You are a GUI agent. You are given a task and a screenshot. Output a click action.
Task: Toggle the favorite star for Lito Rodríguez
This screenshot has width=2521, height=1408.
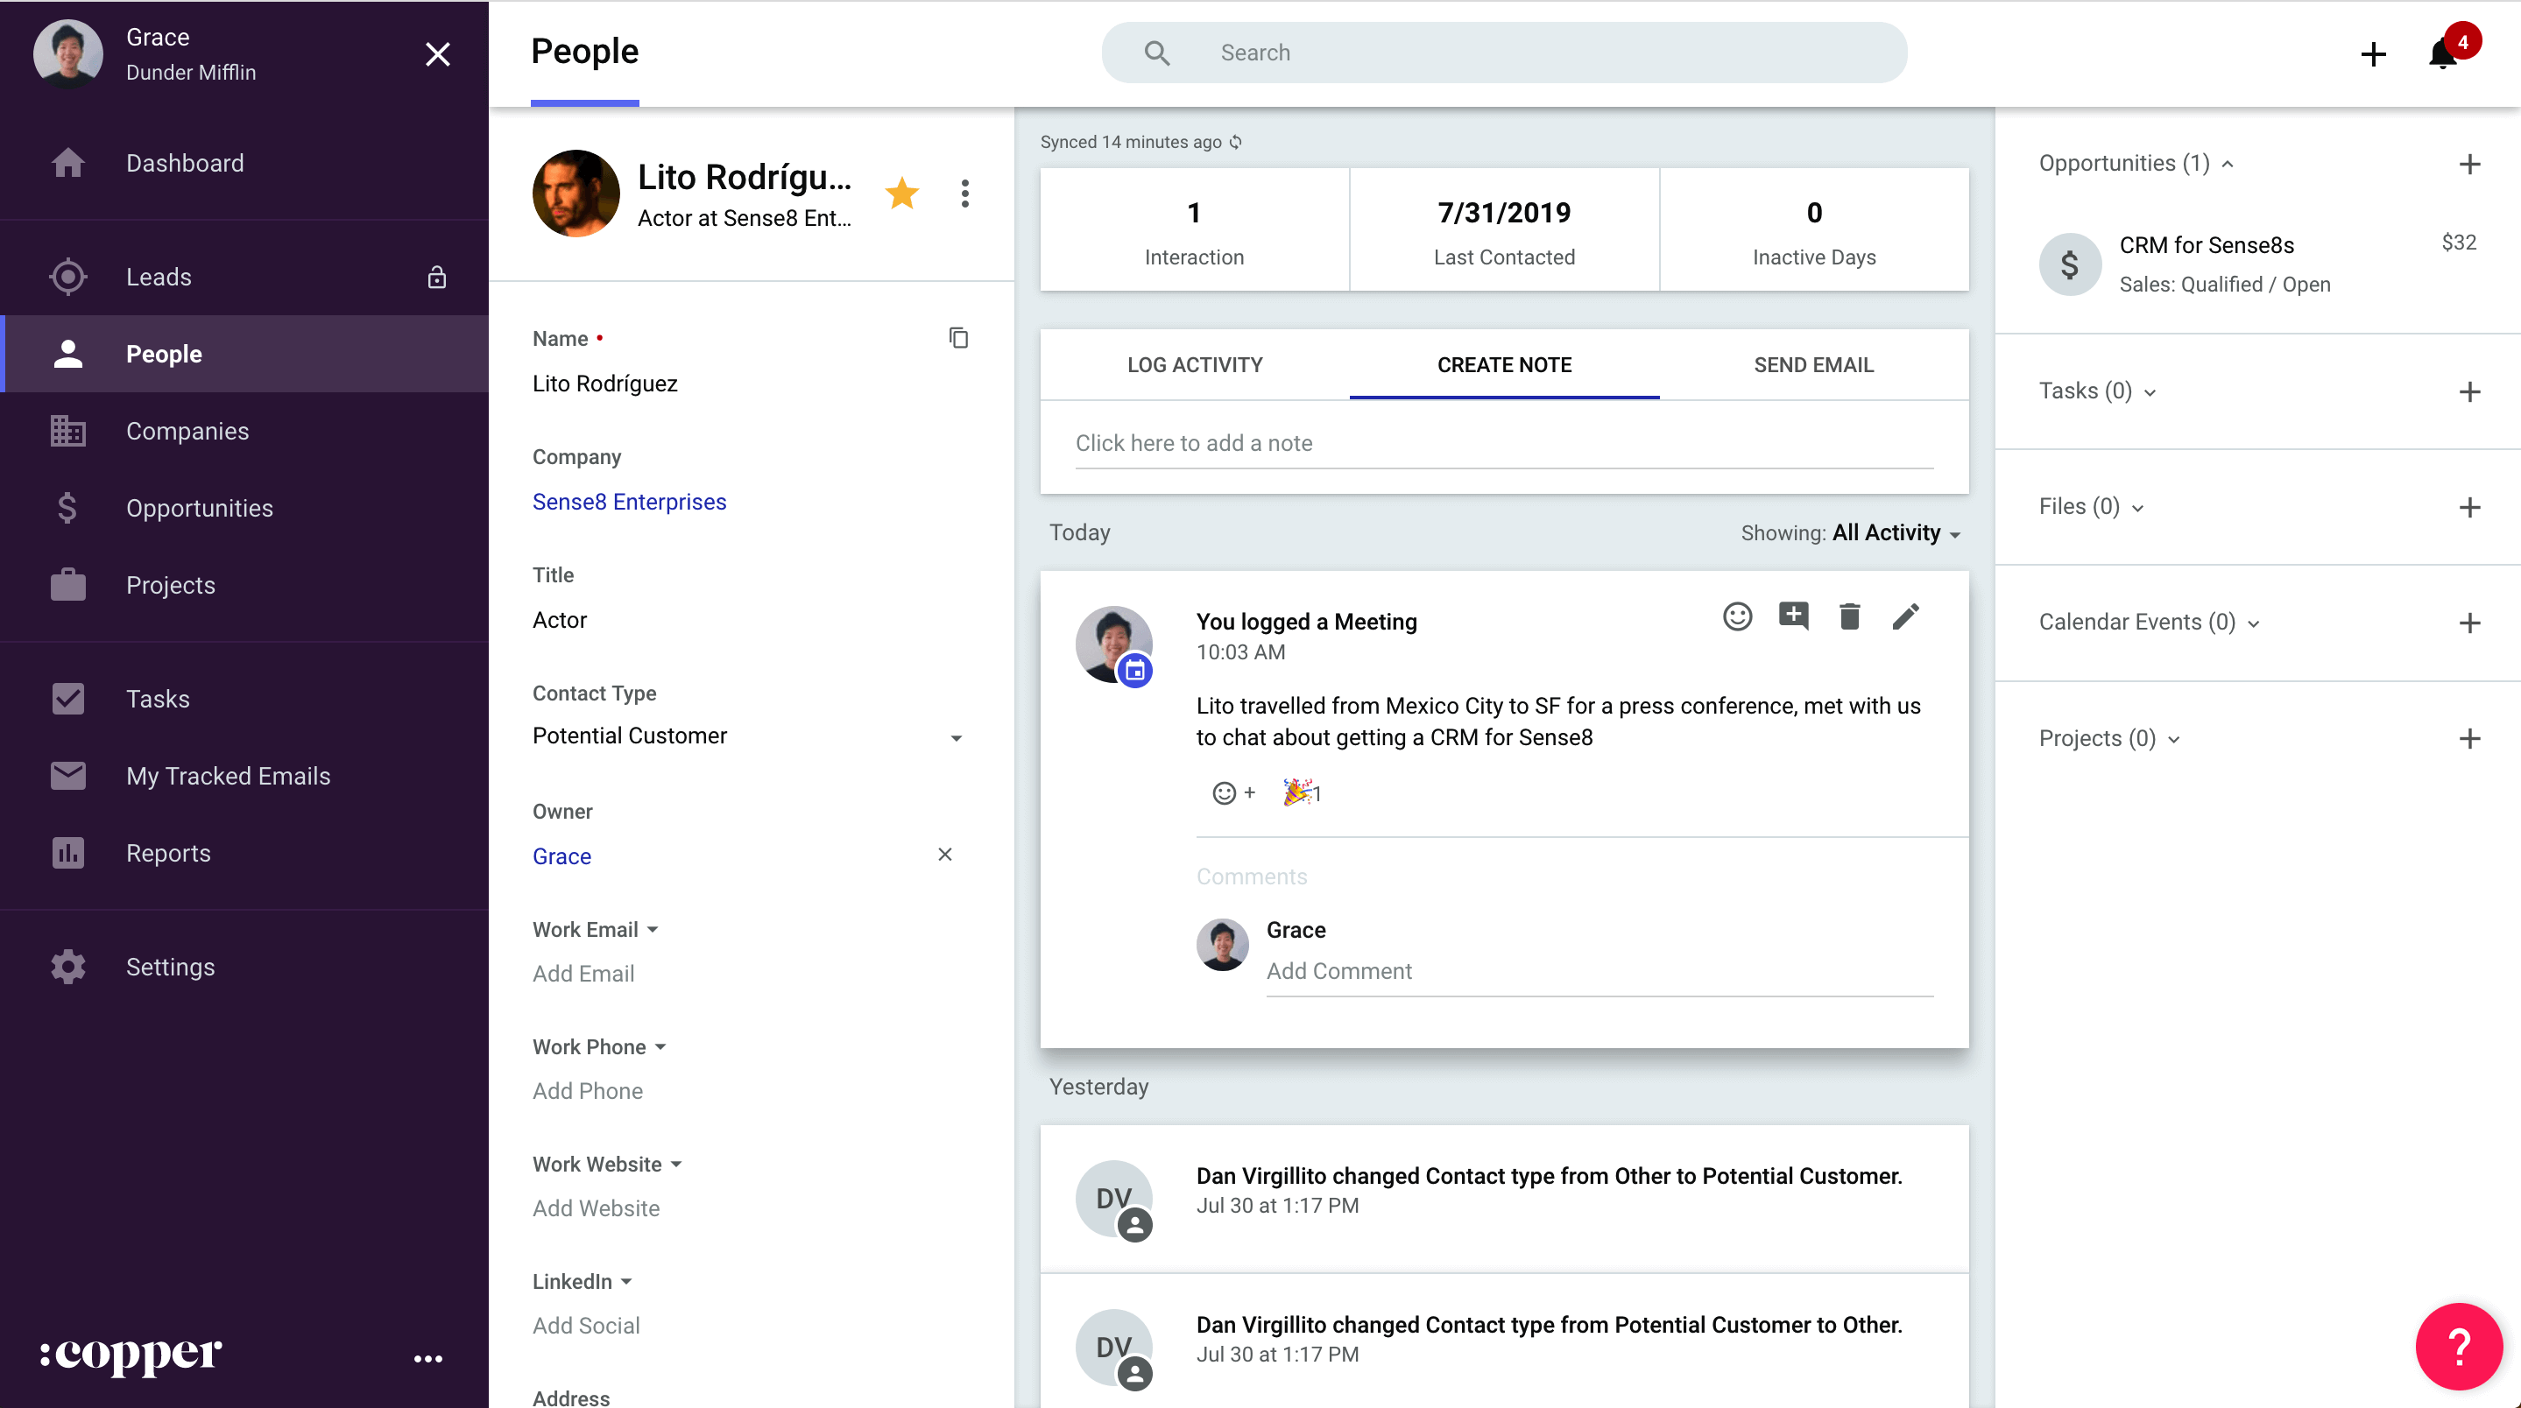click(x=901, y=193)
